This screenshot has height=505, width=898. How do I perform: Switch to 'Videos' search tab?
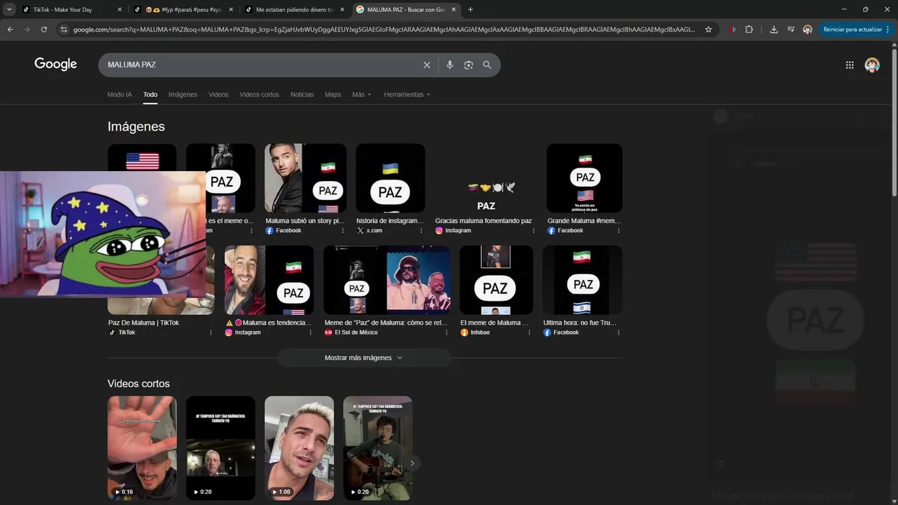tap(218, 95)
